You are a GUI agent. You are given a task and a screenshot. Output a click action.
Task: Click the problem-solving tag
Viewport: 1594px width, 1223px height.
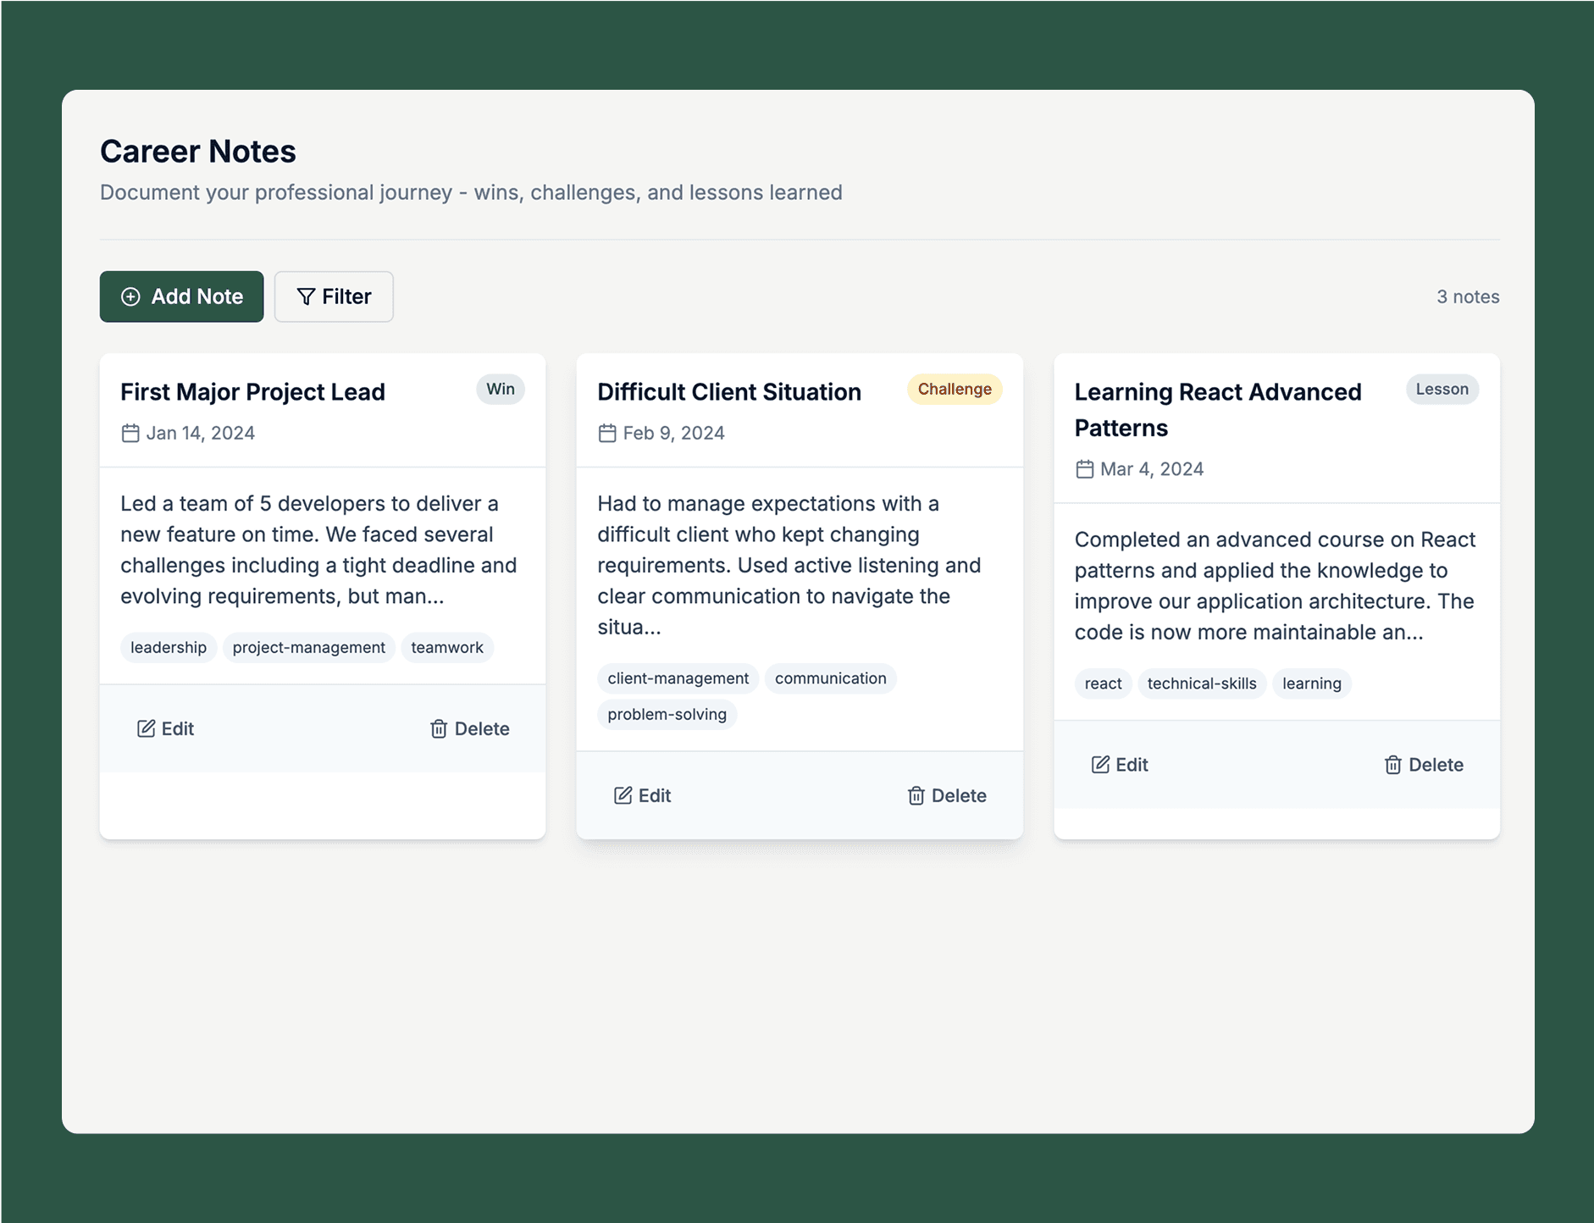tap(667, 714)
